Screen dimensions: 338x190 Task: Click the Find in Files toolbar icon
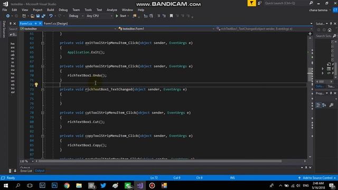135,16
